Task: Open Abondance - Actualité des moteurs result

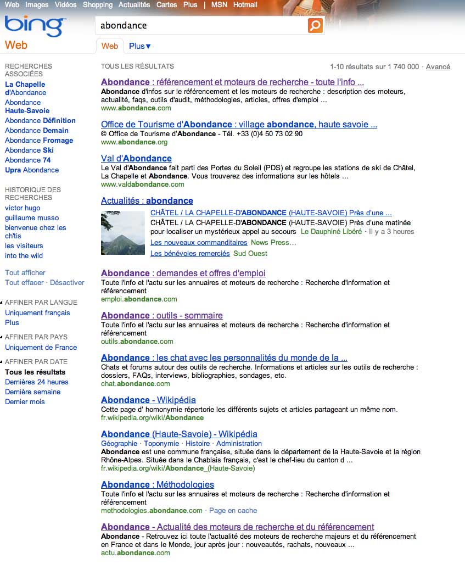Action: (237, 527)
